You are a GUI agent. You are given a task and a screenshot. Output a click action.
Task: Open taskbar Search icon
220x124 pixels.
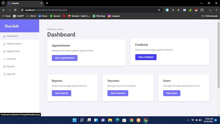(82, 120)
